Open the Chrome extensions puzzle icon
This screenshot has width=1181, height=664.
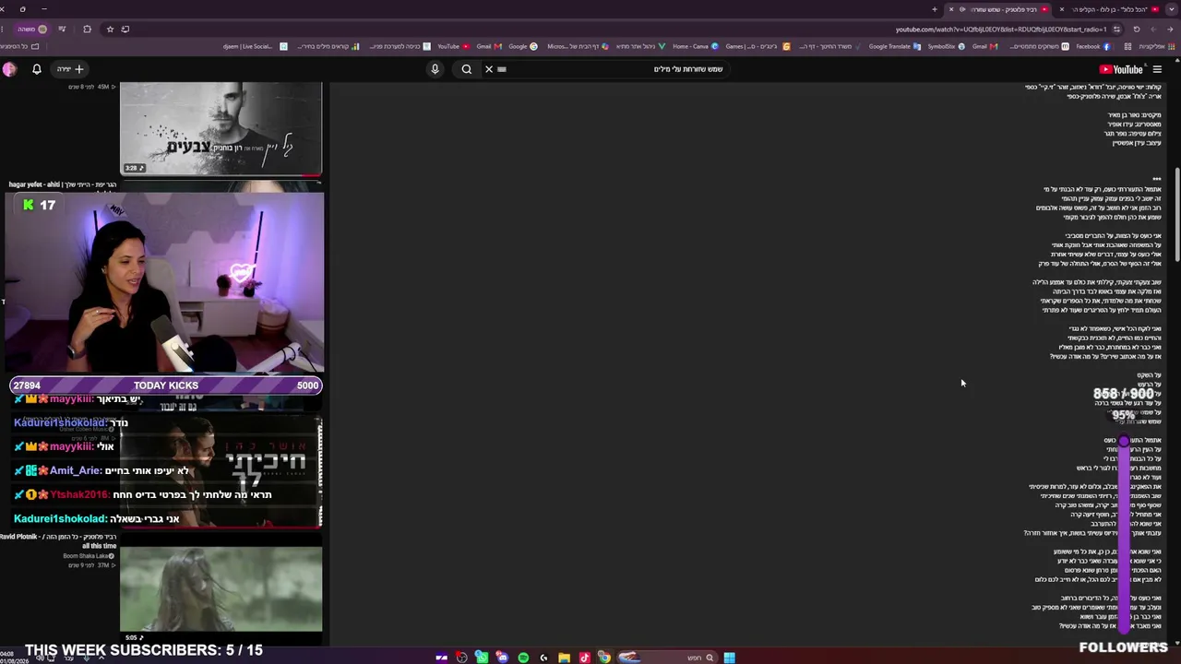click(88, 29)
